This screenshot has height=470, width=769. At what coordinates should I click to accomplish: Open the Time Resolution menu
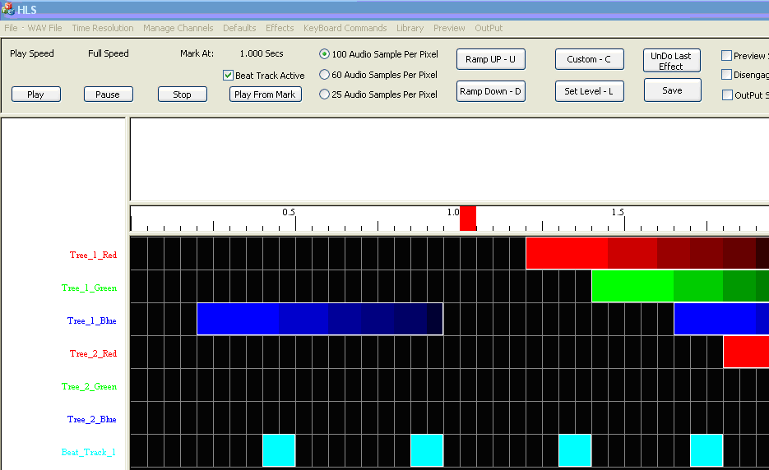103,28
